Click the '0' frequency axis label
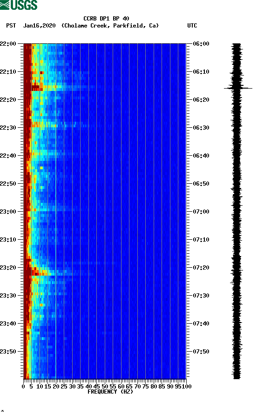Image resolution: width=257 pixels, height=416 pixels. (23, 387)
